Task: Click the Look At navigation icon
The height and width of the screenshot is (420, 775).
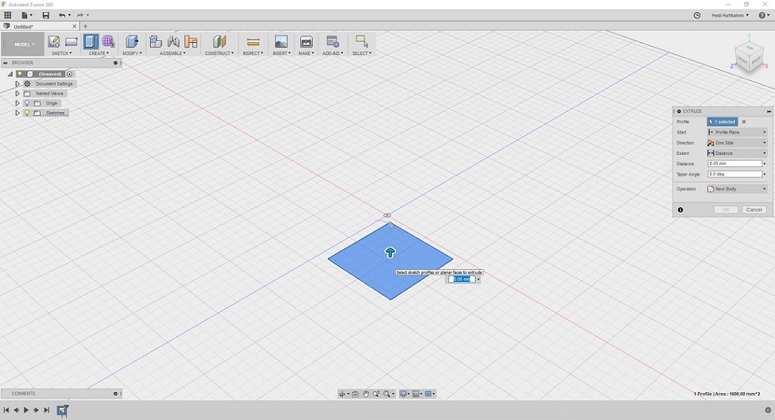Action: pyautogui.click(x=356, y=394)
